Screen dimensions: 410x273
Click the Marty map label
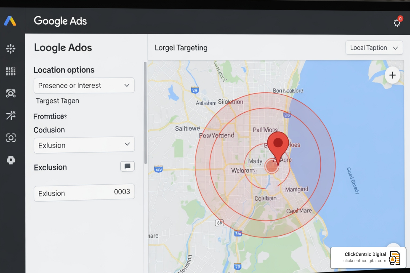click(x=255, y=161)
